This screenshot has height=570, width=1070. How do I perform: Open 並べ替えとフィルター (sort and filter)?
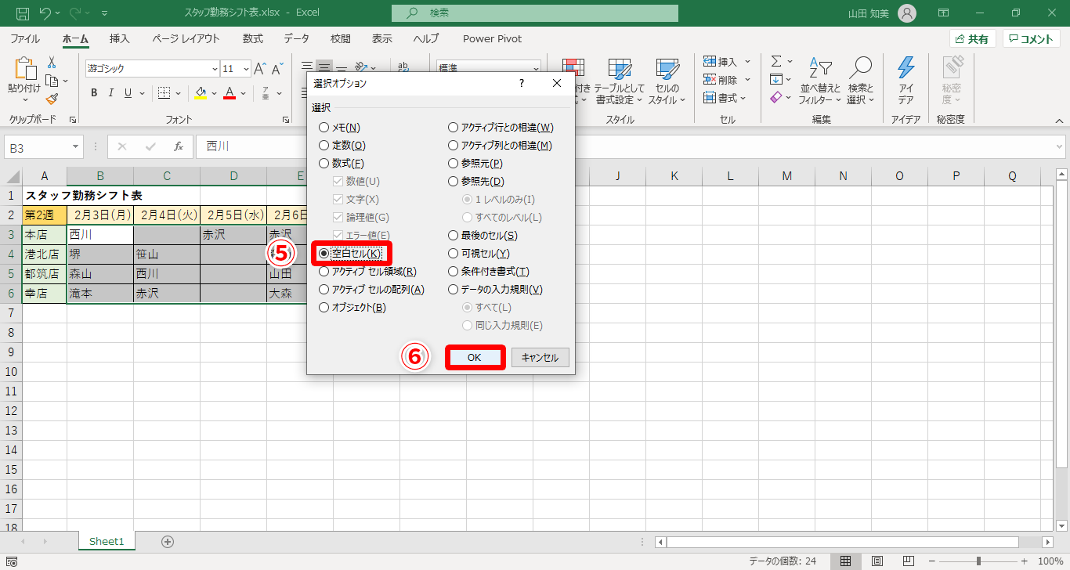click(820, 81)
